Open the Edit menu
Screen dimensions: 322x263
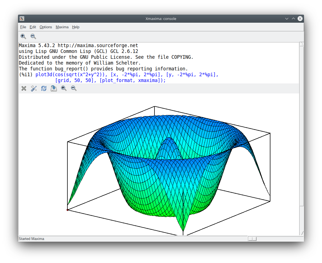[33, 27]
